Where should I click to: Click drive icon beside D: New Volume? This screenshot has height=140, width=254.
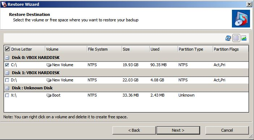click(x=49, y=80)
